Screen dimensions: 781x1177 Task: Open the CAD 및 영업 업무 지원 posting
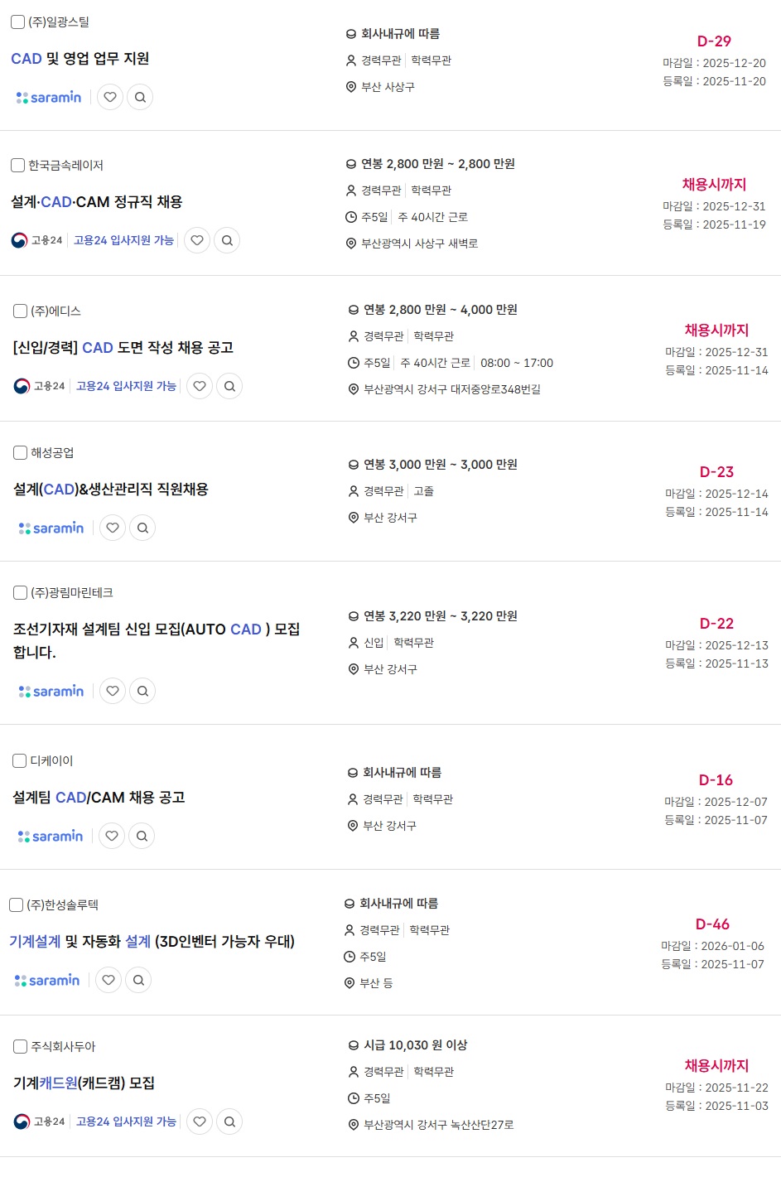(x=80, y=59)
